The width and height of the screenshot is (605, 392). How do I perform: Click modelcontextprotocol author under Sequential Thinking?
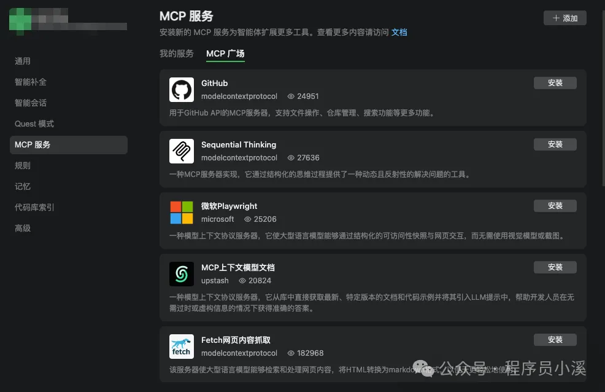tap(239, 157)
